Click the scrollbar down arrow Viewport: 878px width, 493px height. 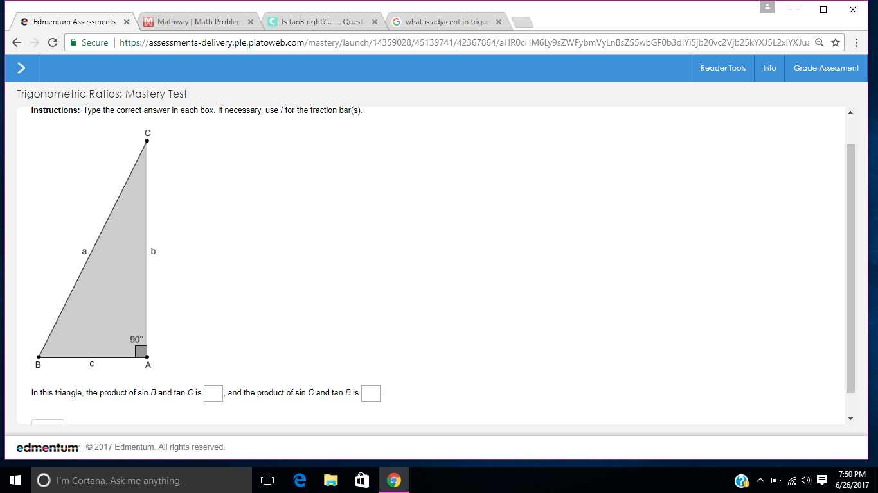tap(851, 418)
